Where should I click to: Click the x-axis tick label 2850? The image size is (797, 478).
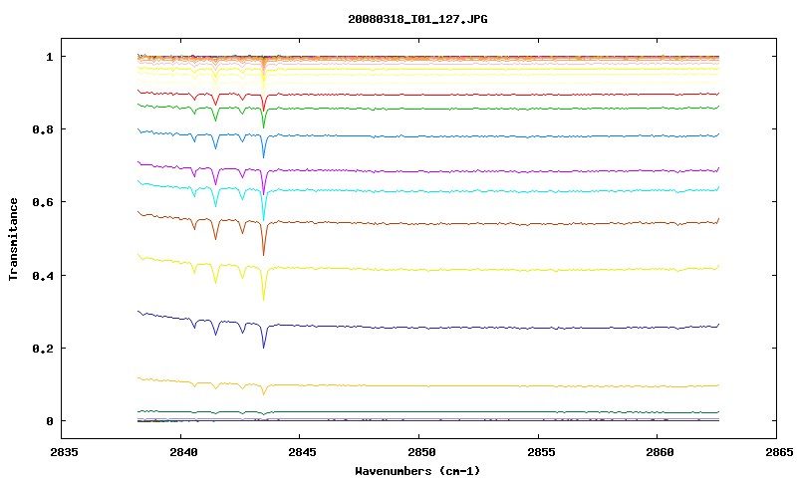pos(421,452)
